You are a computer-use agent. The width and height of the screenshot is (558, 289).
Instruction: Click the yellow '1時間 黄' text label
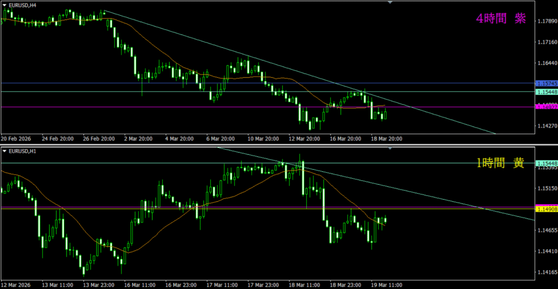tap(500, 163)
